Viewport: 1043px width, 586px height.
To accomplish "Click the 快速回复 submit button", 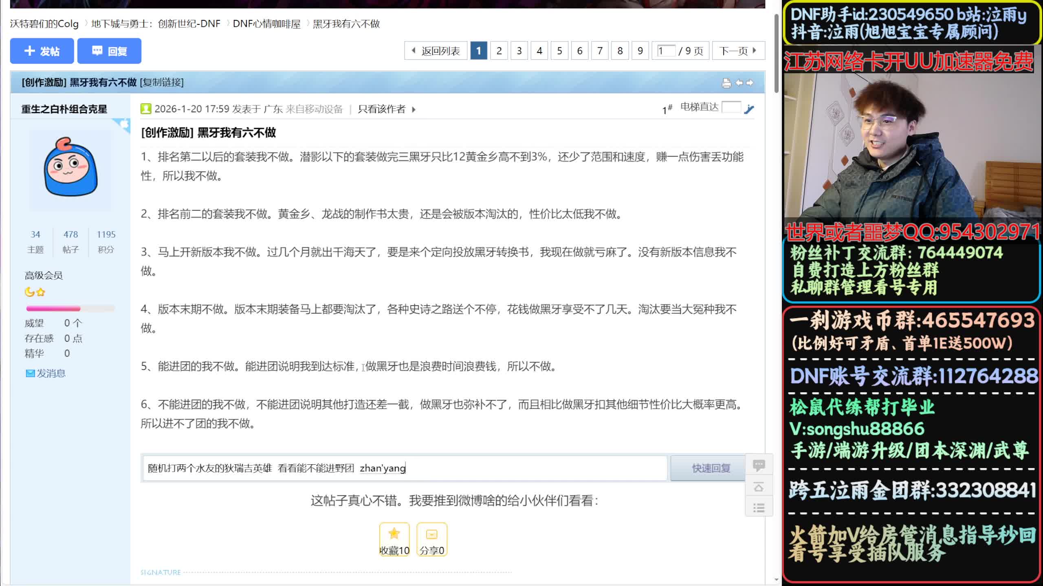I will (711, 468).
